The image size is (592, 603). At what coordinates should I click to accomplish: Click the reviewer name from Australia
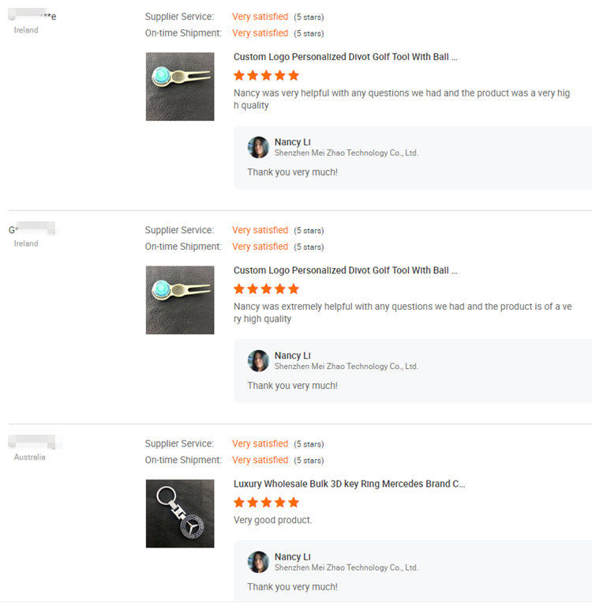click(x=32, y=442)
